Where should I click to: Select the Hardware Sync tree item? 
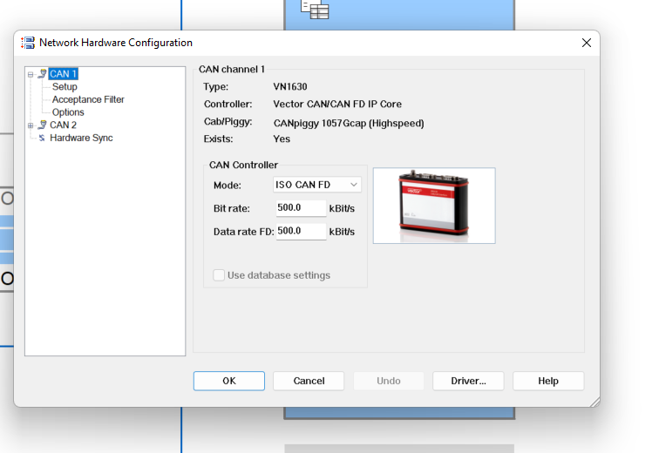click(x=81, y=138)
